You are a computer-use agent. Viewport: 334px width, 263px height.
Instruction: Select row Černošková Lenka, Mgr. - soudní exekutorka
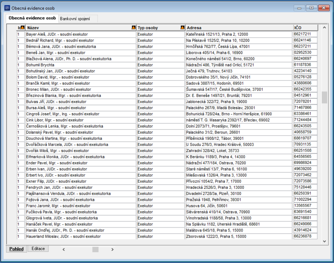(x=167, y=126)
